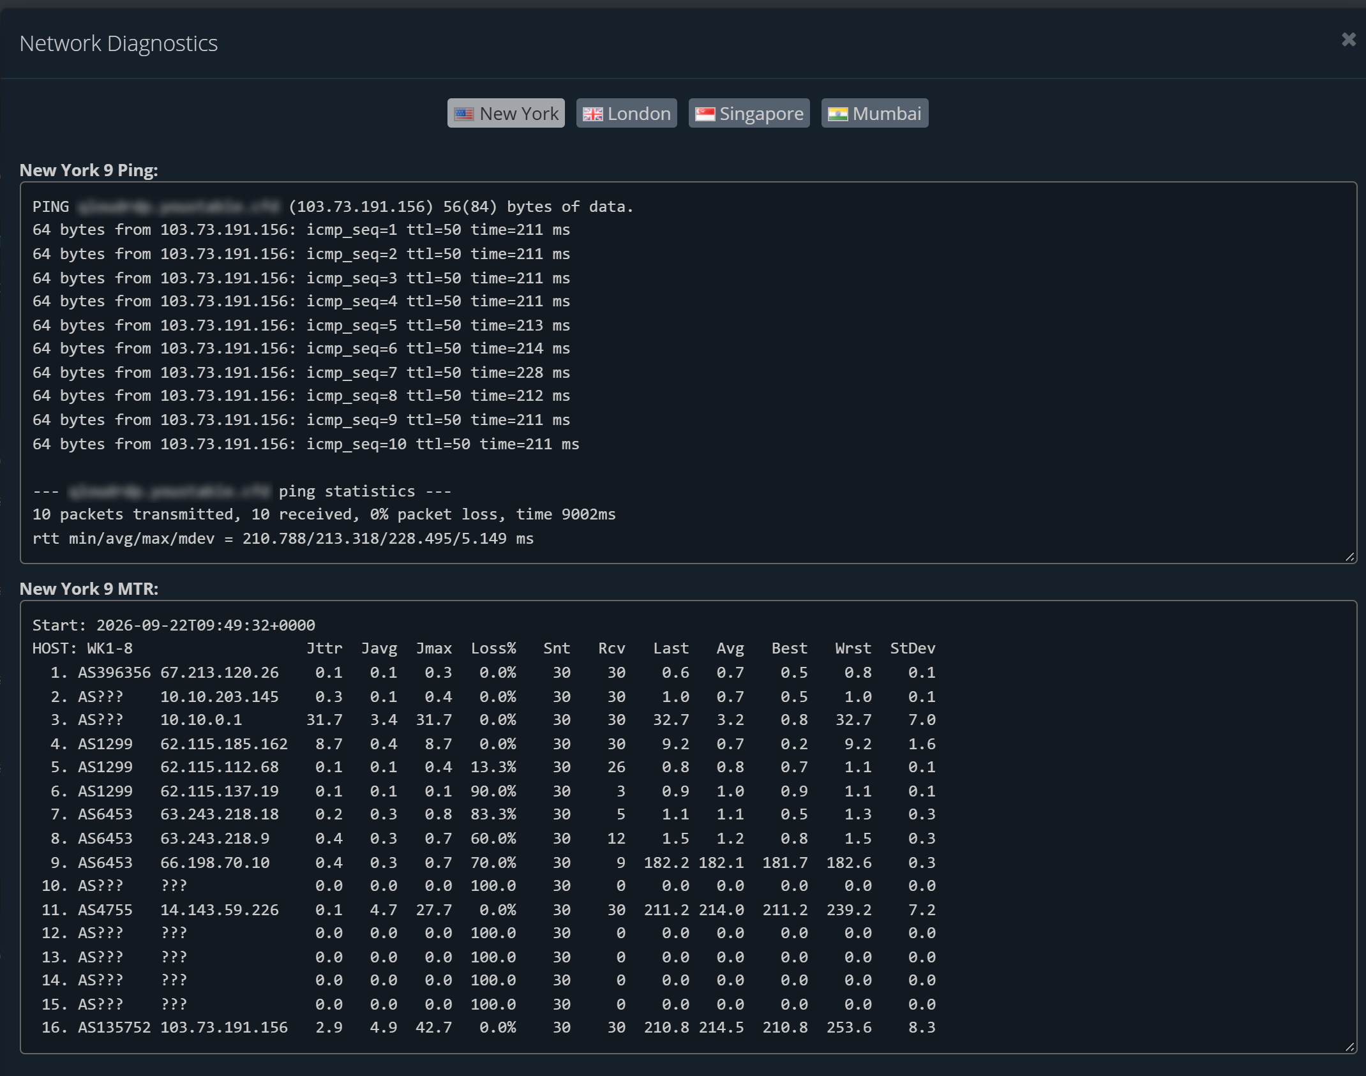Click MTR hop 11 row with 14.143.59.226

488,910
